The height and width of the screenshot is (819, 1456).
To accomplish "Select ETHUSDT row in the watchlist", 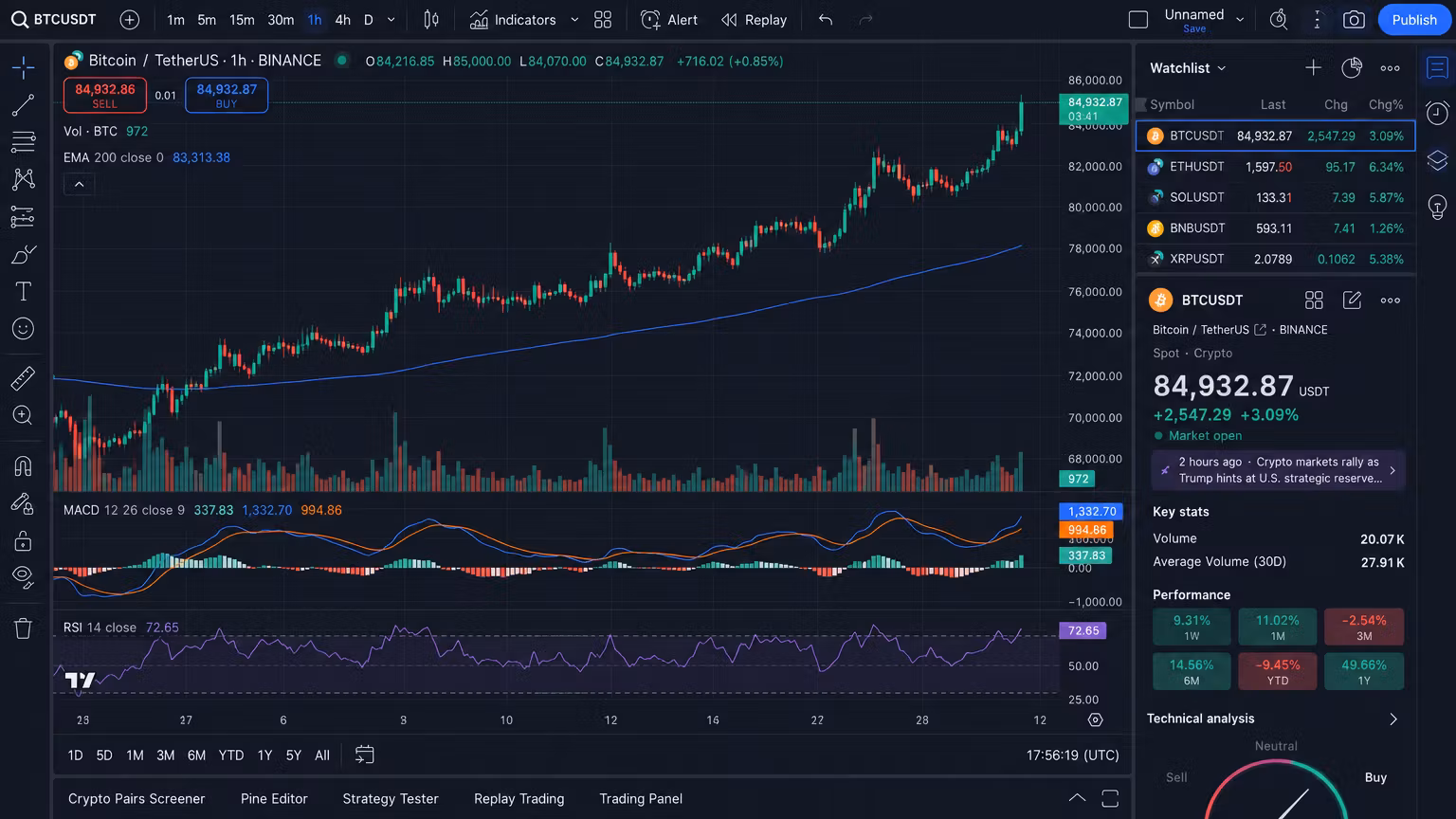I will [x=1275, y=167].
